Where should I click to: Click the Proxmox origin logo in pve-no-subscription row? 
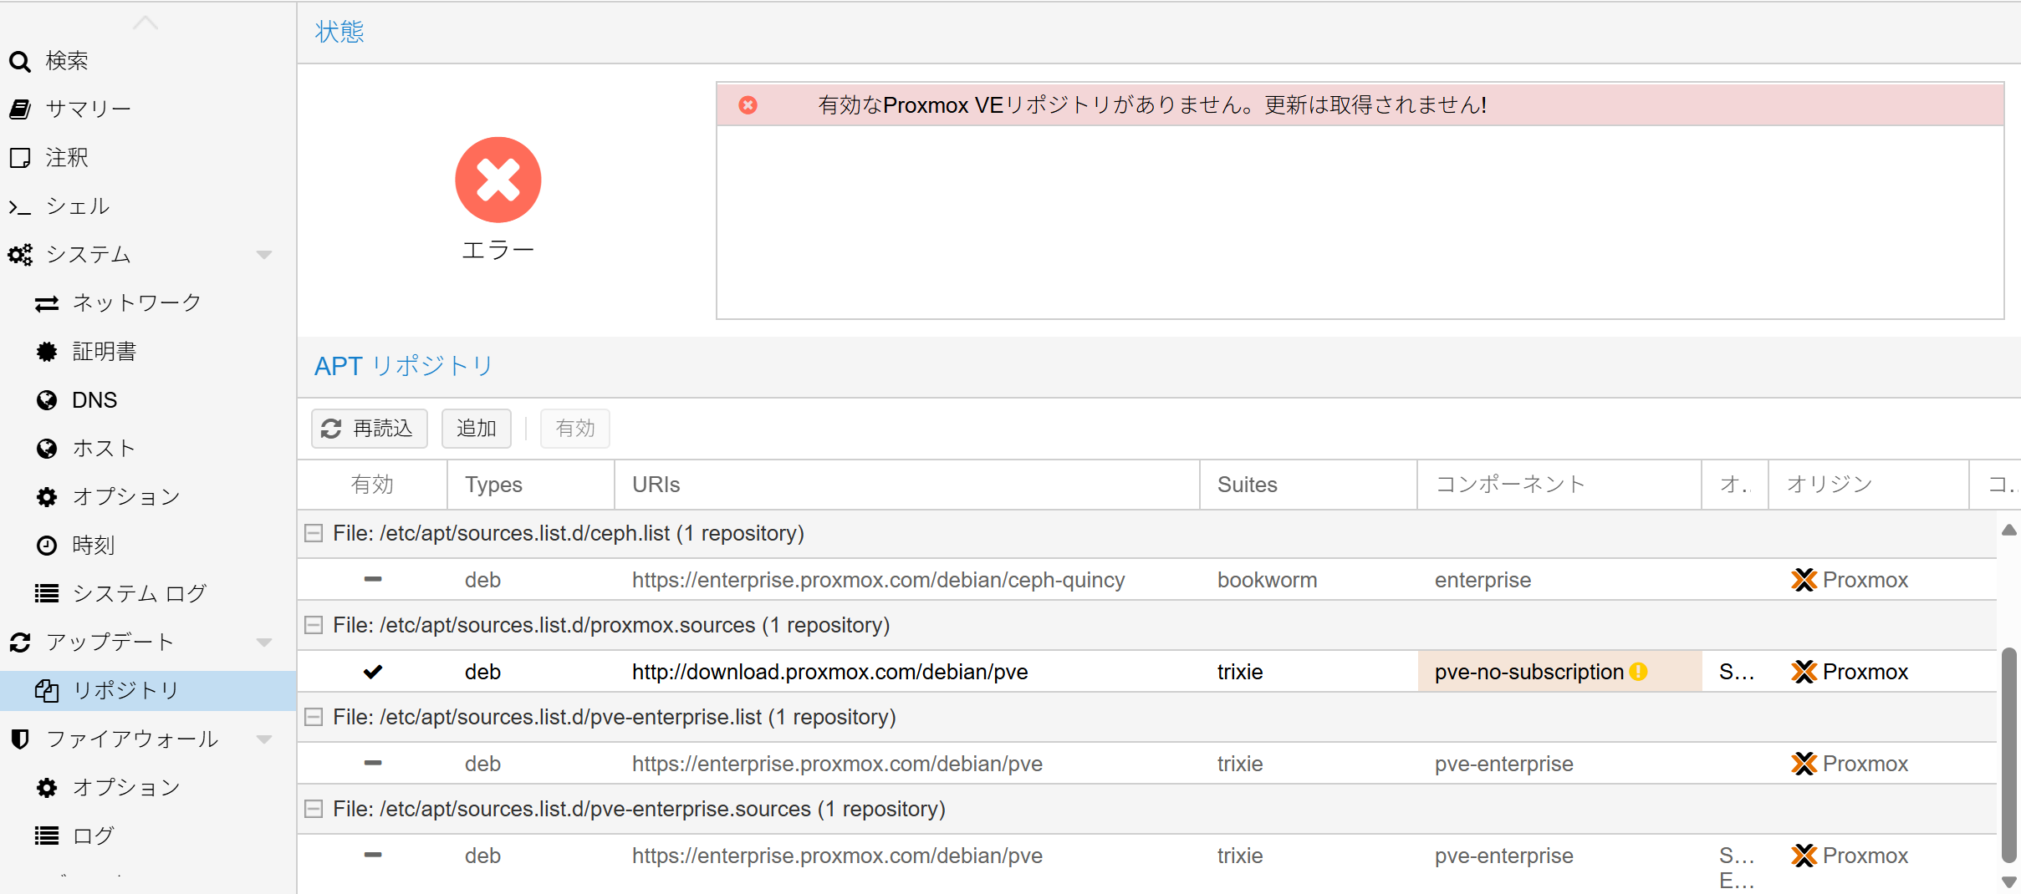(x=1804, y=672)
